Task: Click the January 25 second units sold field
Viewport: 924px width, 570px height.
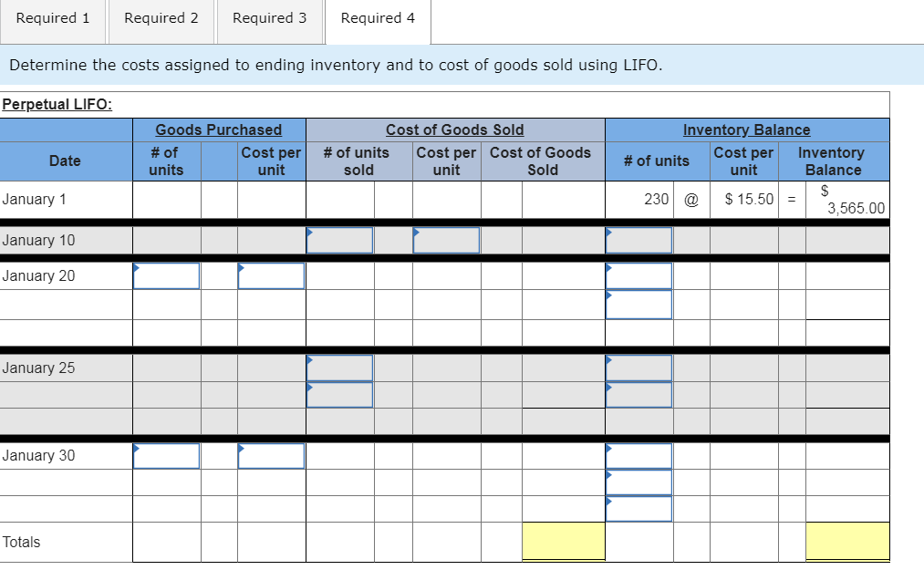Action: [x=339, y=394]
